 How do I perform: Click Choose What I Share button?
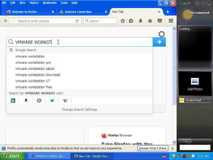[153, 148]
